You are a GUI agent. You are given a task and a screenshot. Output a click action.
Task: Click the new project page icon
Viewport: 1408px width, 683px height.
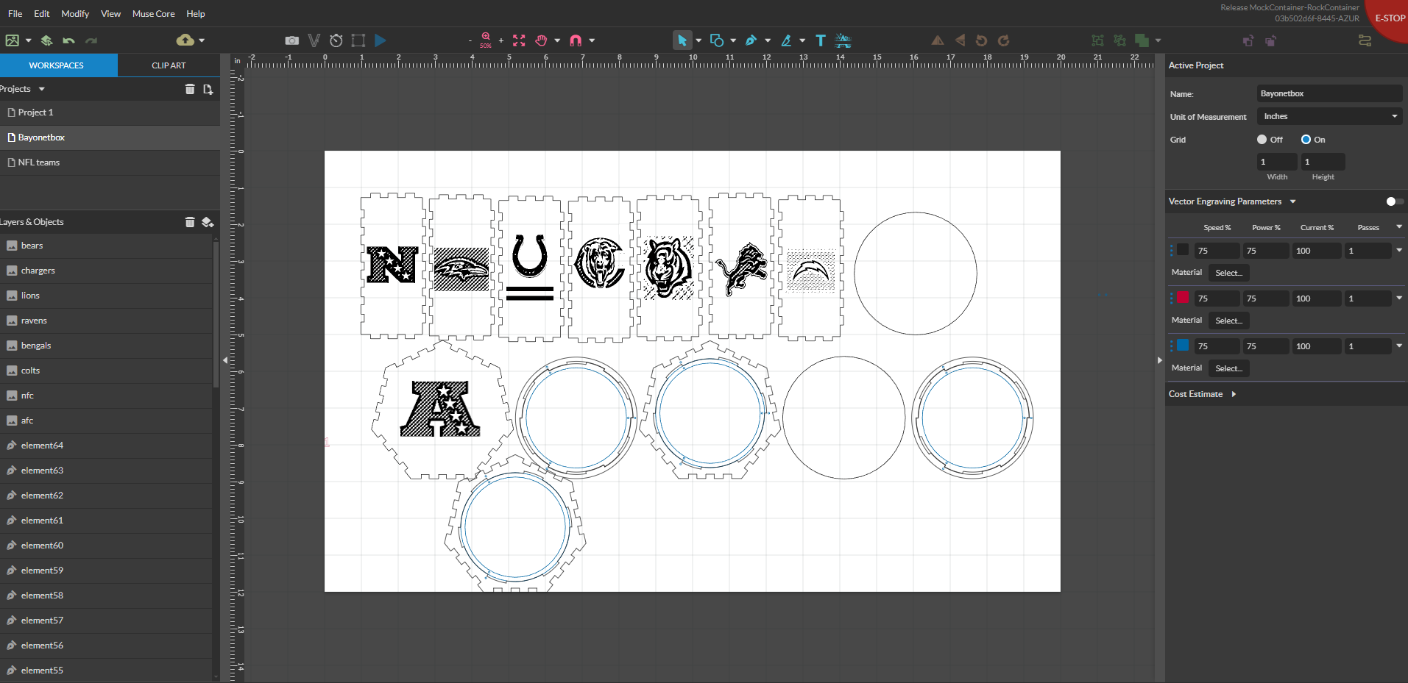pos(208,89)
